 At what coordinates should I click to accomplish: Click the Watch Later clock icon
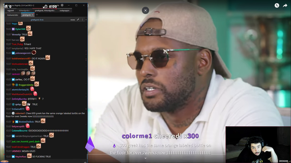[277, 5]
